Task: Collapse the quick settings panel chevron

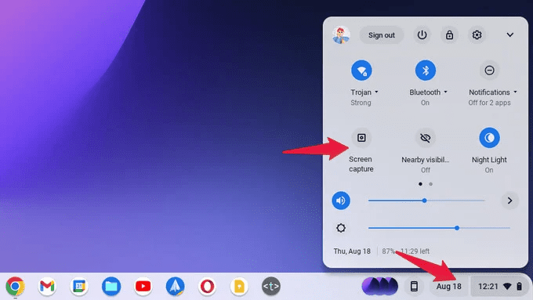Action: (x=510, y=34)
